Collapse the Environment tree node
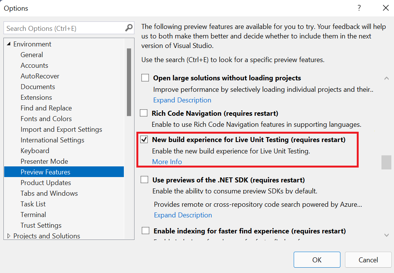 [x=9, y=44]
